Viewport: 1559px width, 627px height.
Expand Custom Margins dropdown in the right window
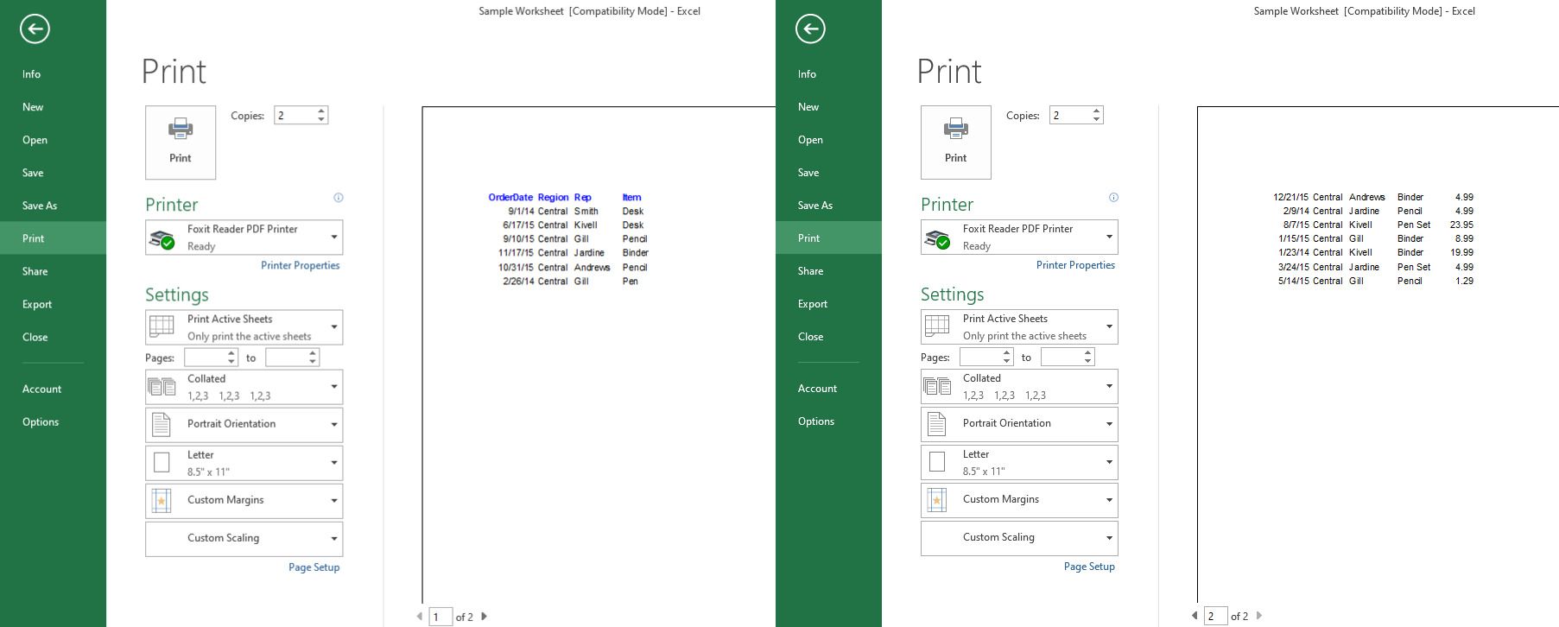(1019, 500)
